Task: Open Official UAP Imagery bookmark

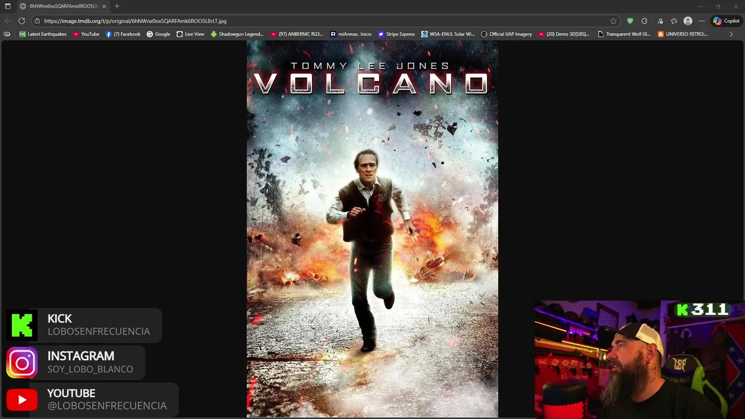Action: (x=506, y=34)
